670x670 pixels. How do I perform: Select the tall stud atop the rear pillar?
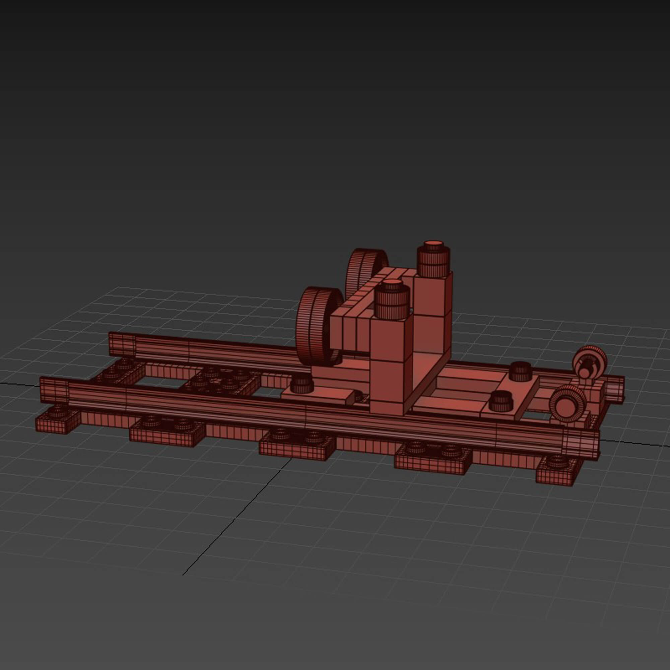(433, 259)
